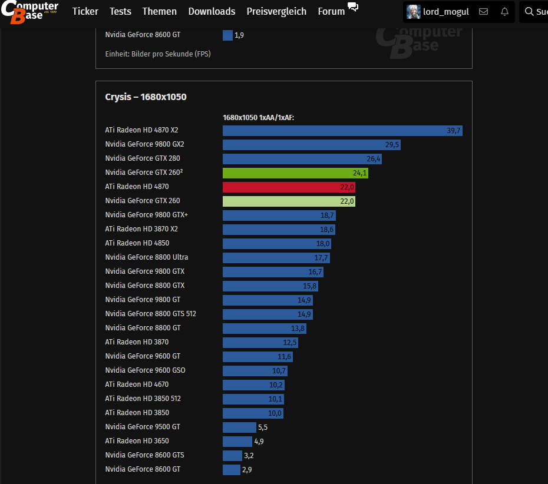
Task: Click the ATi Radeon HD 4850 label
Action: tap(137, 243)
